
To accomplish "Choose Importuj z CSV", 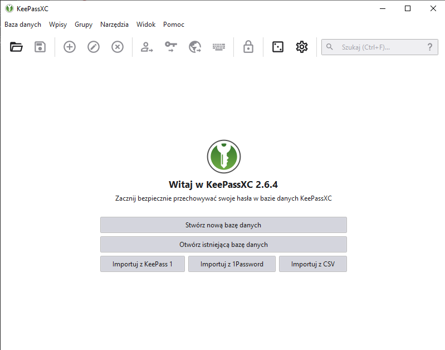I will (313, 264).
